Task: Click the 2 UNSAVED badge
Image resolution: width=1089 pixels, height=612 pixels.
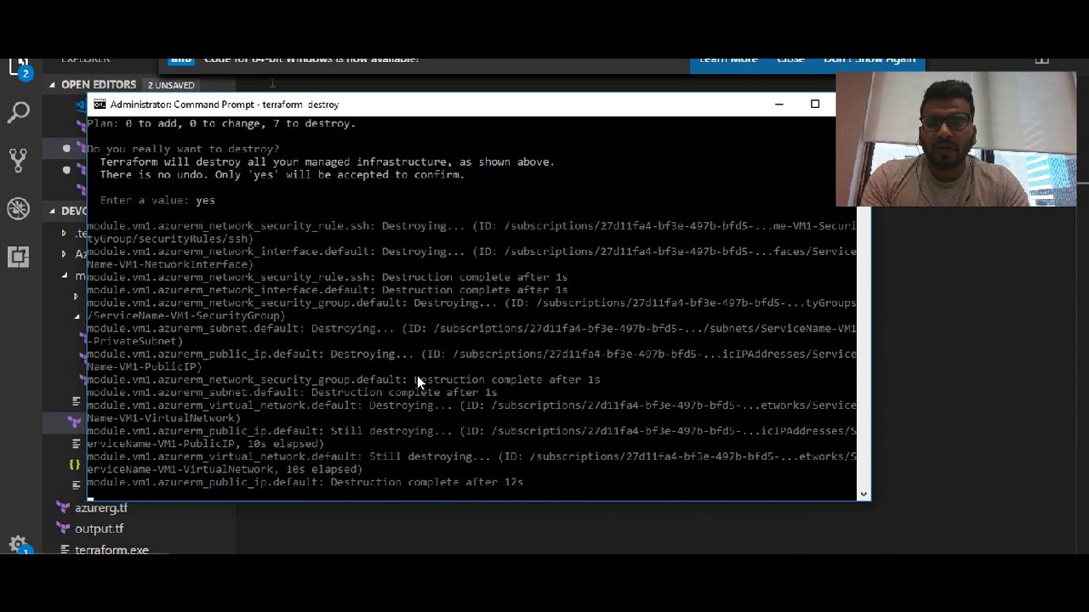Action: [171, 85]
